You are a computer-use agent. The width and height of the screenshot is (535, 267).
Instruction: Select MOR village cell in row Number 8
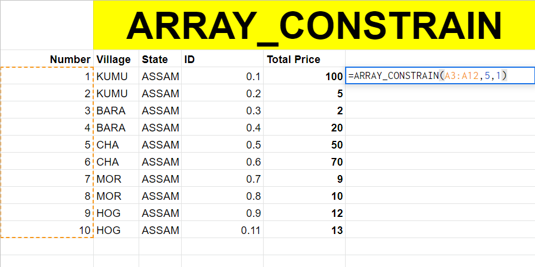tap(116, 195)
